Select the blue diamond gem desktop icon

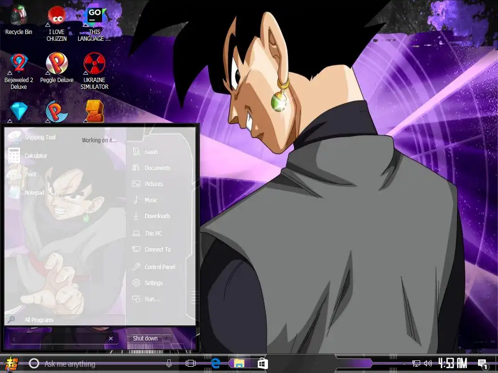(x=19, y=111)
